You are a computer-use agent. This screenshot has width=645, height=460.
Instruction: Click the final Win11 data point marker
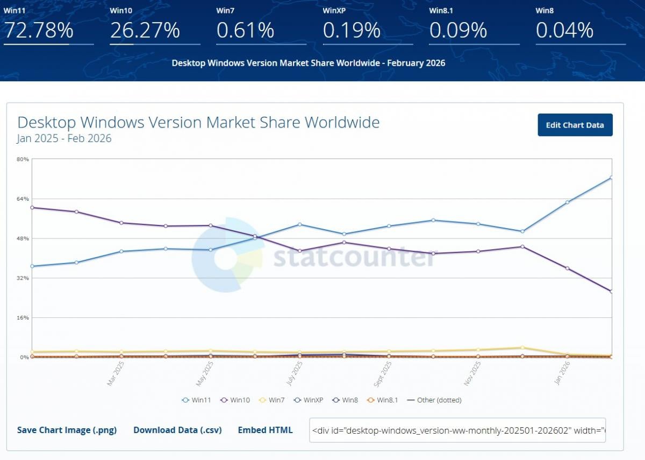[610, 177]
